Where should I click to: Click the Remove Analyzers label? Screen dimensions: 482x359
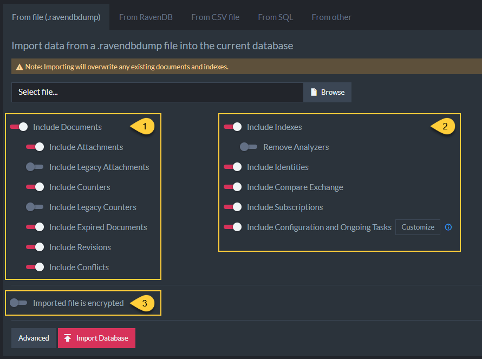click(x=296, y=147)
